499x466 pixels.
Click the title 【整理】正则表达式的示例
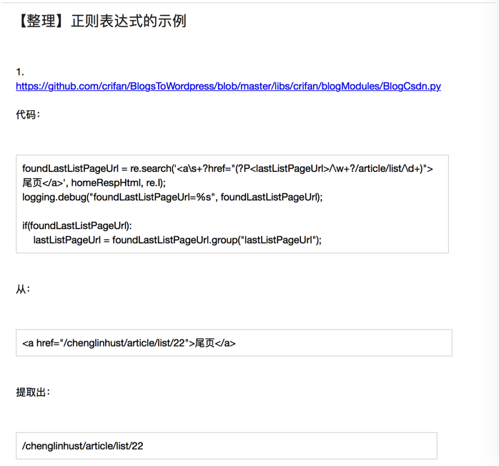click(x=101, y=21)
